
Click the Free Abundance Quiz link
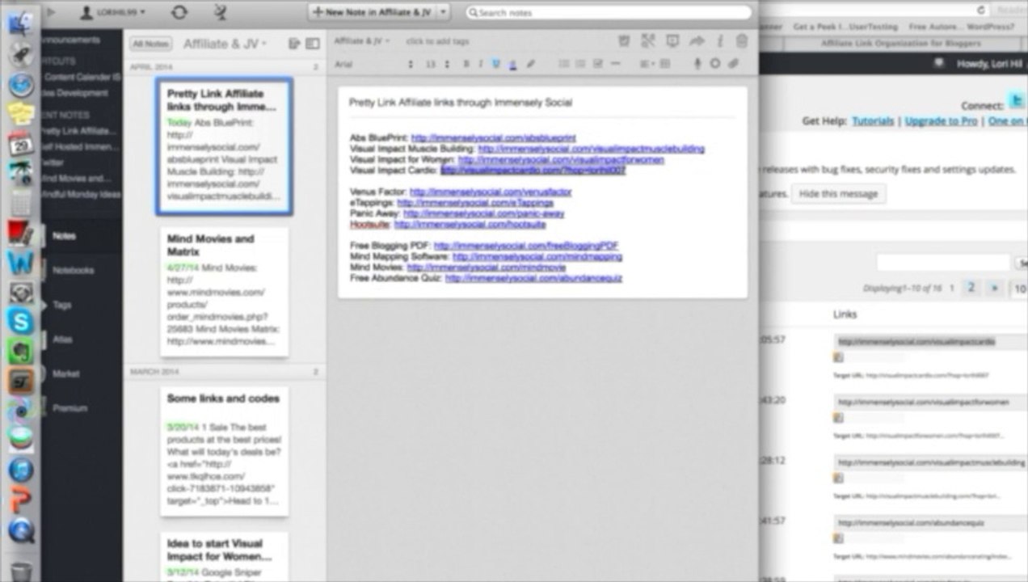point(533,278)
